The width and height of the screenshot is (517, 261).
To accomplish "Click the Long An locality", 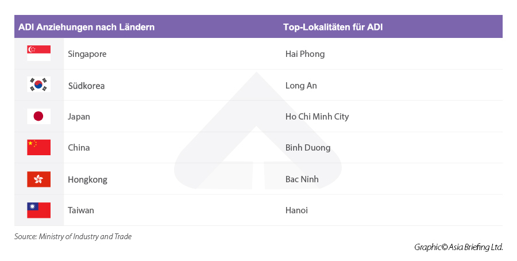I will (301, 86).
